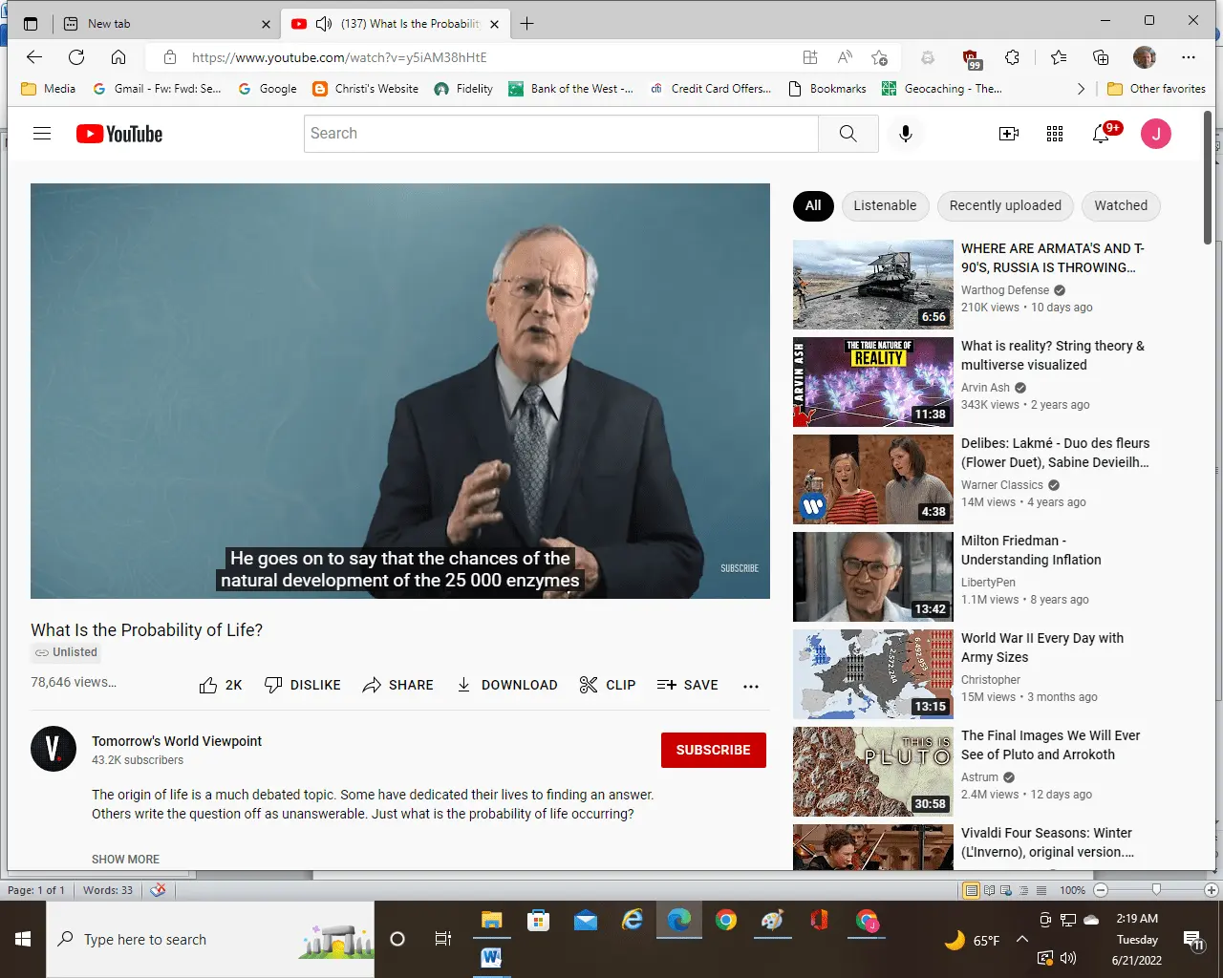Screen dimensions: 1223x978
Task: Open the YouTube guide hamburger menu
Action: point(42,134)
